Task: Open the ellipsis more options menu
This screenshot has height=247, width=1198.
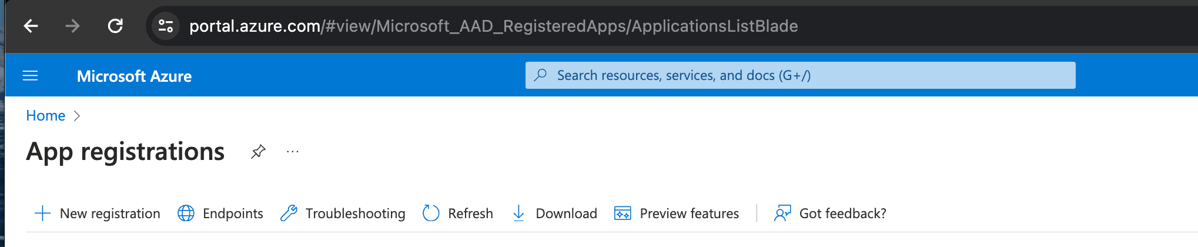Action: pyautogui.click(x=292, y=152)
